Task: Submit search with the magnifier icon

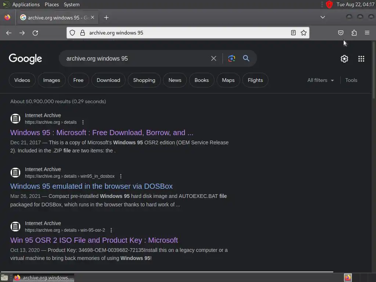Action: tap(246, 58)
